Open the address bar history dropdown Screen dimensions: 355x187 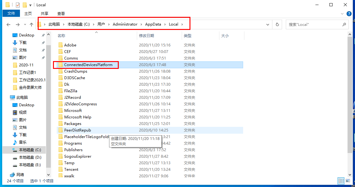(268, 24)
